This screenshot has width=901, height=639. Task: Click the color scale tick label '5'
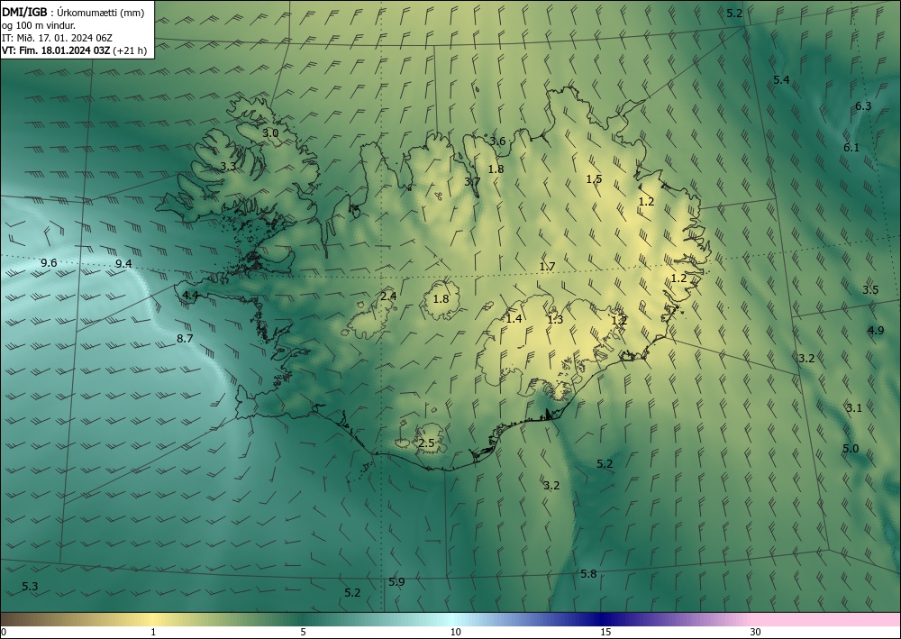[303, 633]
